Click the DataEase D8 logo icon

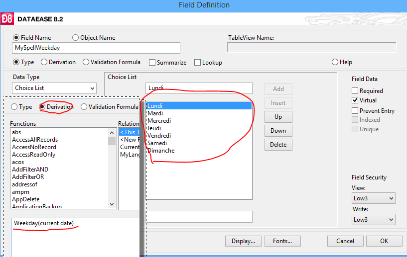click(7, 19)
